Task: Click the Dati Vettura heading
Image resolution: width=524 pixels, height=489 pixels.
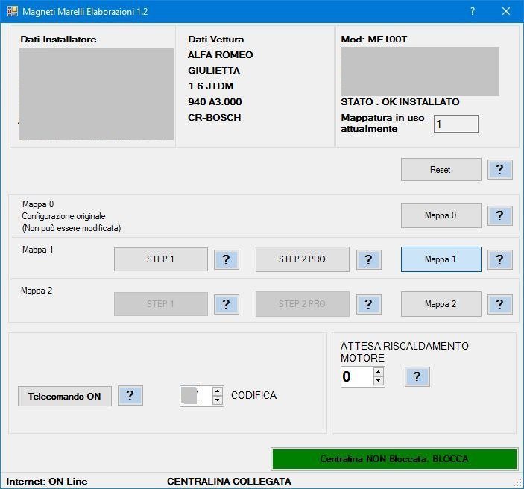Action: [216, 39]
